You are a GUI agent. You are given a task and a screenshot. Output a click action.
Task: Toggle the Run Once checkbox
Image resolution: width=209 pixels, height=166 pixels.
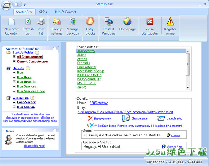[x=14, y=77]
